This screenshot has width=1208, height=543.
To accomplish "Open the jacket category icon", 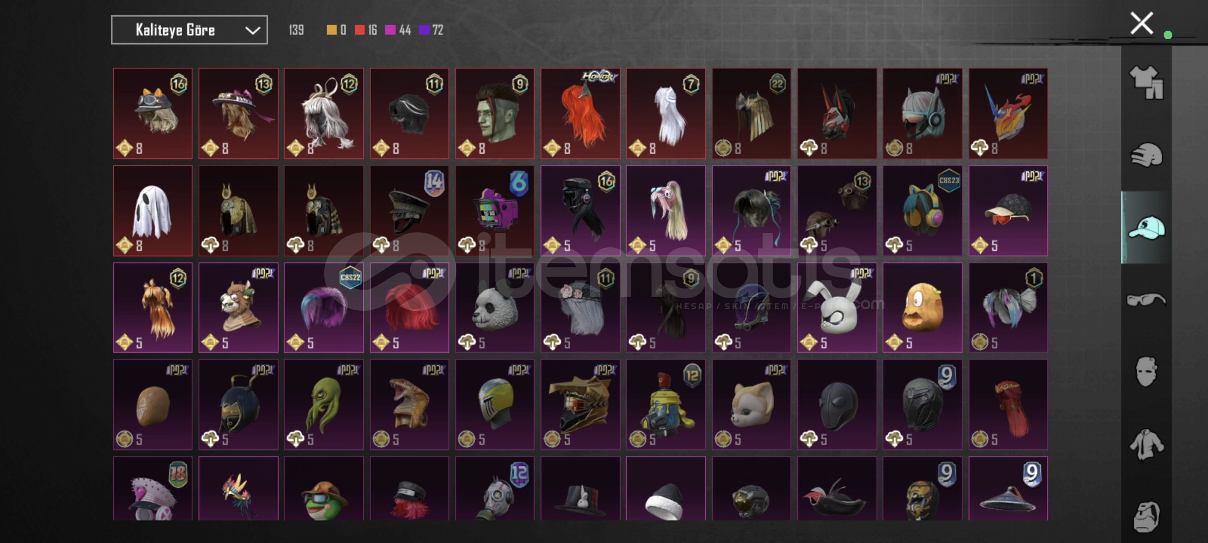I will pos(1146,444).
